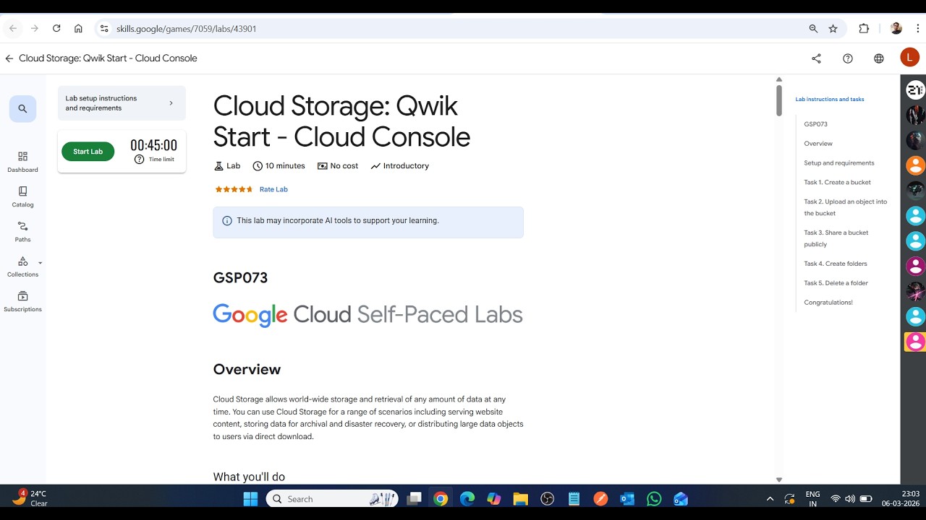Image resolution: width=926 pixels, height=520 pixels.
Task: Open Copilot from the taskbar
Action: coord(494,499)
